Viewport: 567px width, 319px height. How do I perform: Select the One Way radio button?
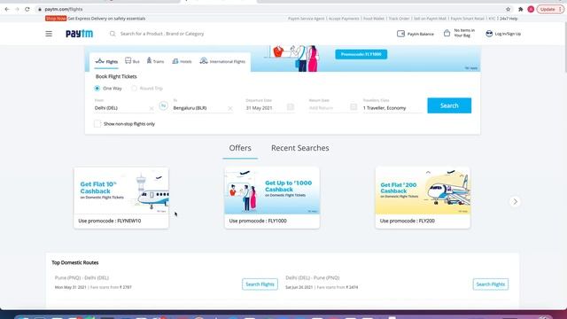[97, 89]
